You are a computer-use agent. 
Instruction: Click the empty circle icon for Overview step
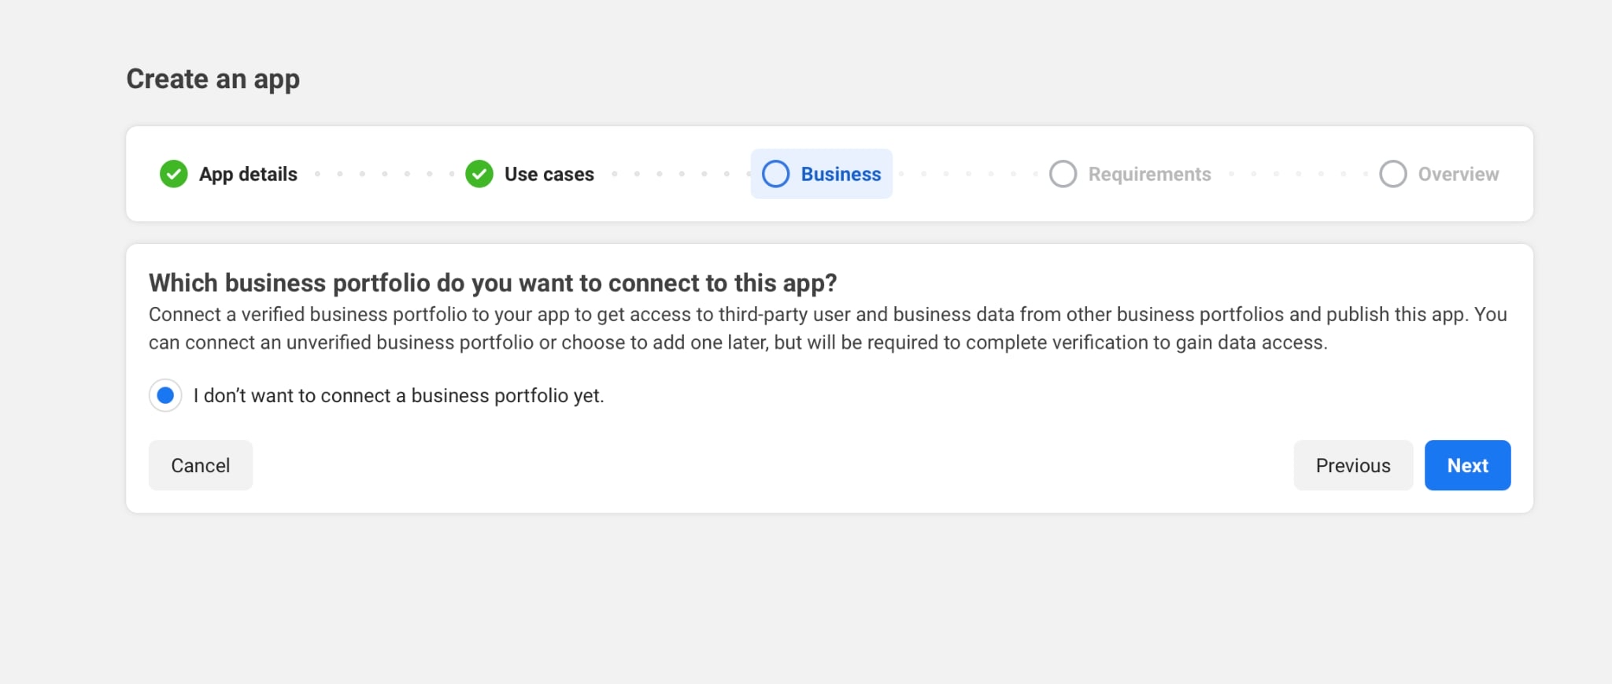click(1392, 174)
